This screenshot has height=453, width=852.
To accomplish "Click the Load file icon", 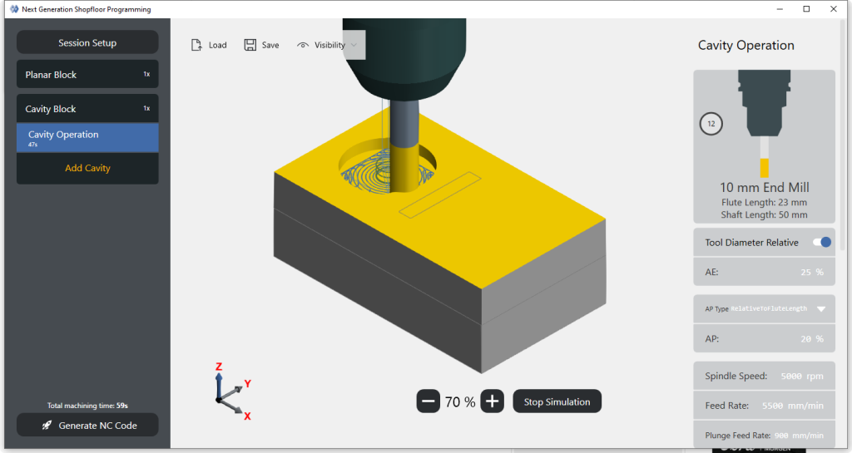I will pyautogui.click(x=196, y=45).
